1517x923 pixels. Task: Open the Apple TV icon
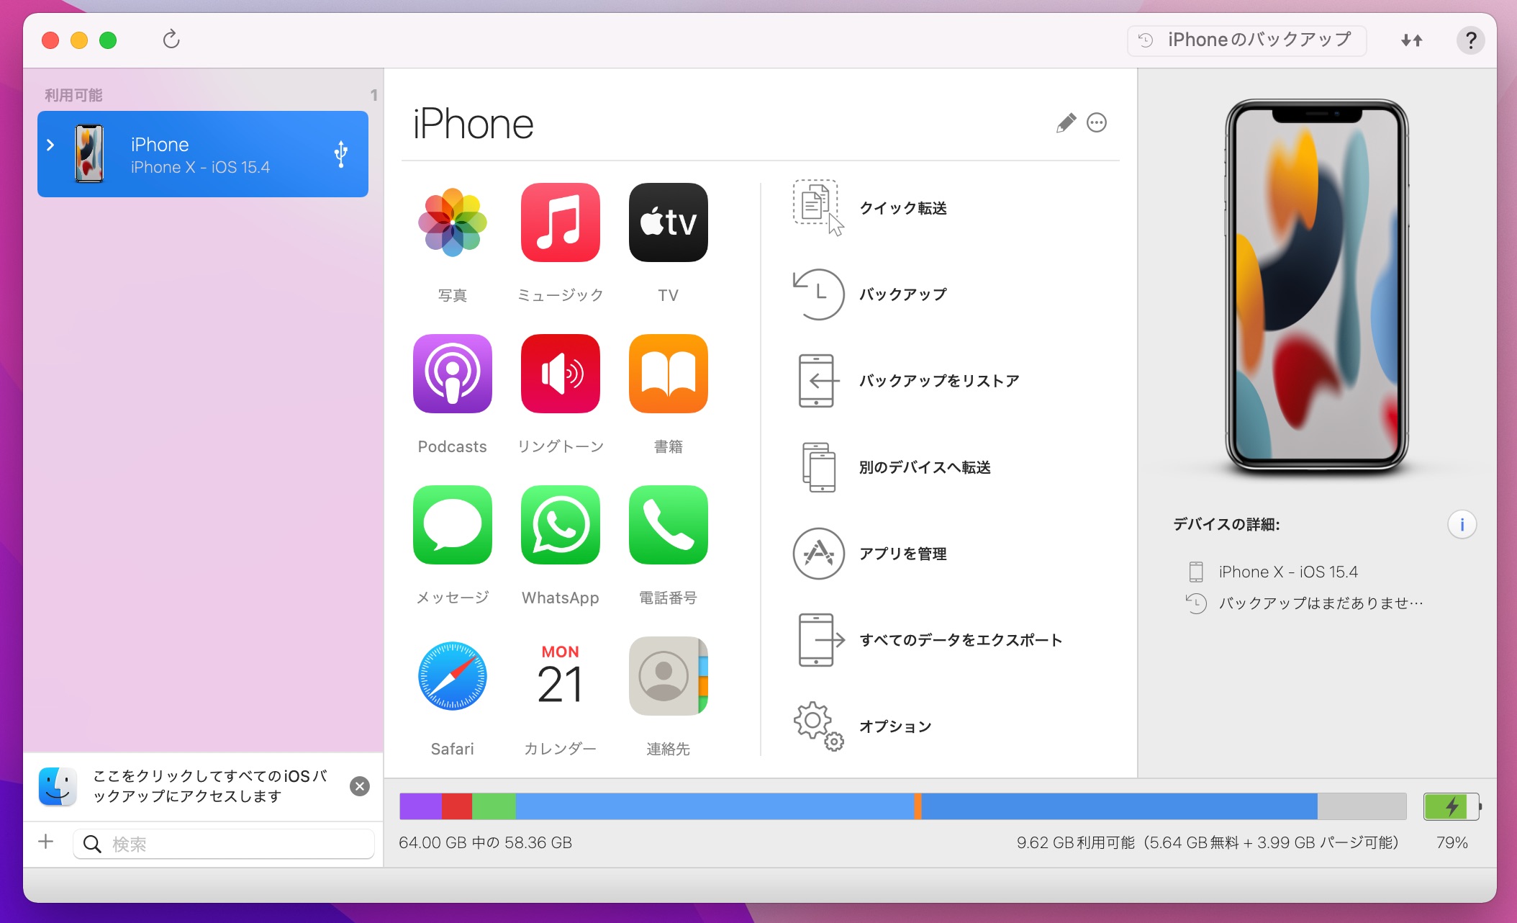point(669,222)
